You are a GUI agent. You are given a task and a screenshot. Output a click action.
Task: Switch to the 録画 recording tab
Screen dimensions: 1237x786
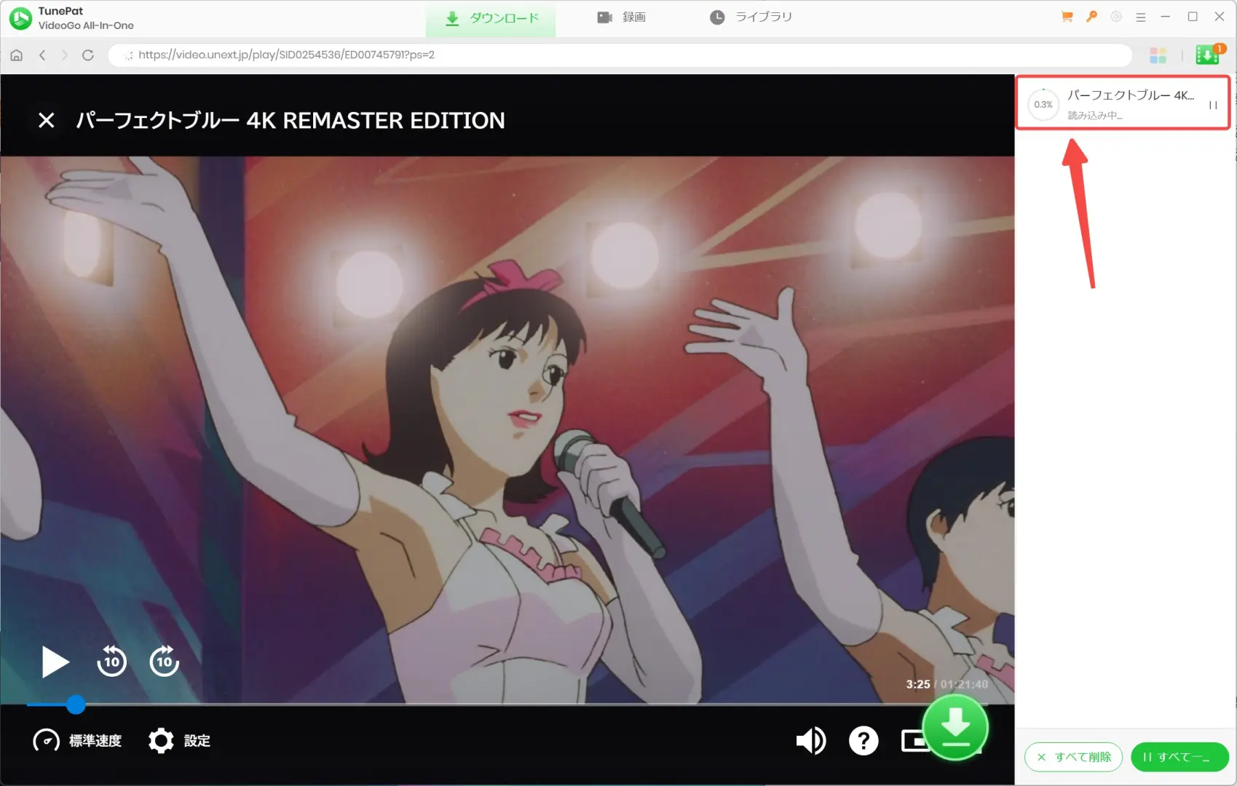click(621, 17)
